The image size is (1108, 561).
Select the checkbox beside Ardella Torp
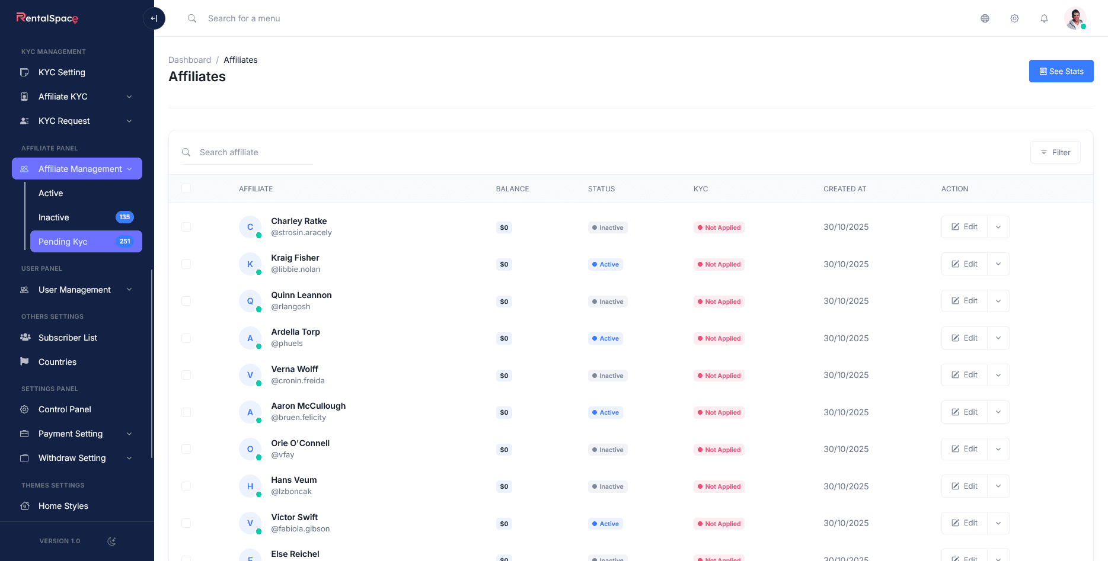pos(186,338)
